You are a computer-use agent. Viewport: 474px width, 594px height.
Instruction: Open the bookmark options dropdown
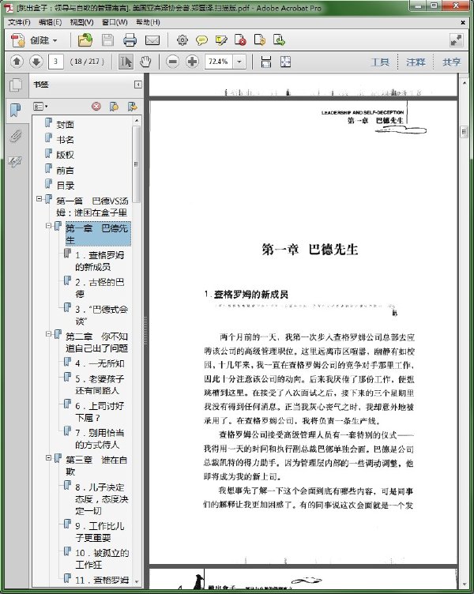(40, 107)
